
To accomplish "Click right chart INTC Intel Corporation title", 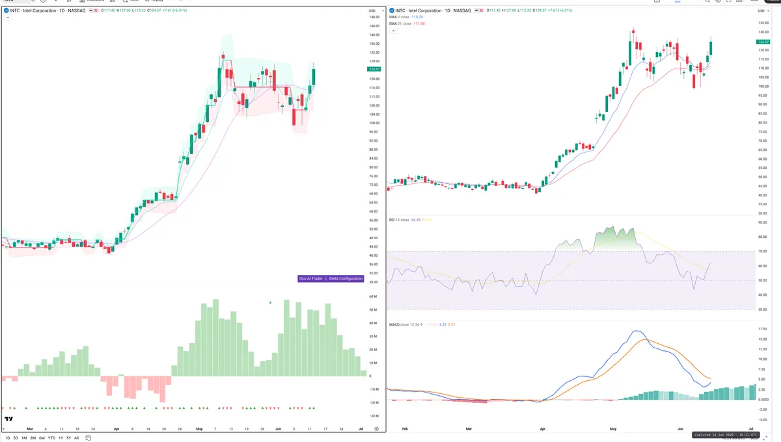I will [x=433, y=10].
